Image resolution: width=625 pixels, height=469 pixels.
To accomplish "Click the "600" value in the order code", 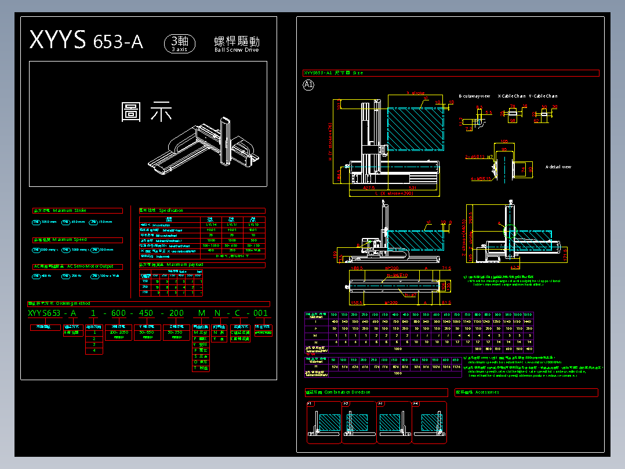I will 118,313.
